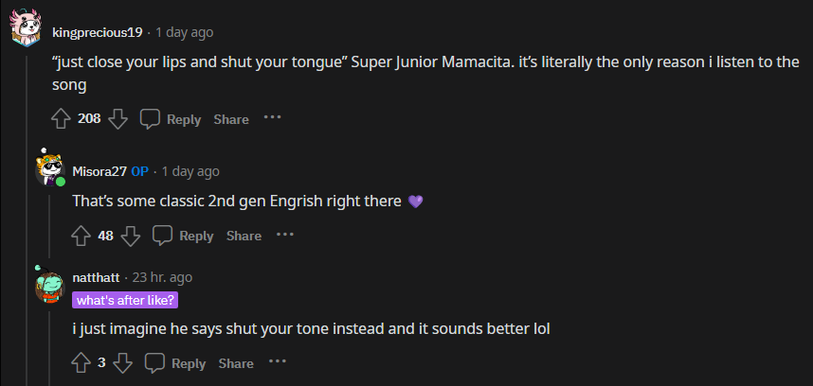Viewport: 813px width, 386px height.
Task: Share Misora27's reply
Action: tap(244, 236)
